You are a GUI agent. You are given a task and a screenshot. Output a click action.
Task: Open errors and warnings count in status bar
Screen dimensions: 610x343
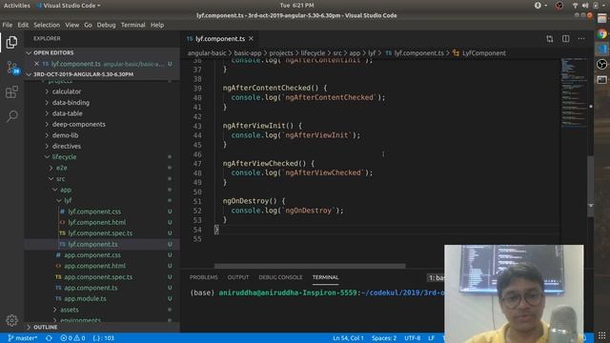tap(72, 338)
